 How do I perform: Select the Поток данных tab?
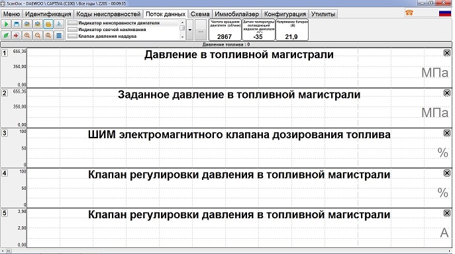166,14
